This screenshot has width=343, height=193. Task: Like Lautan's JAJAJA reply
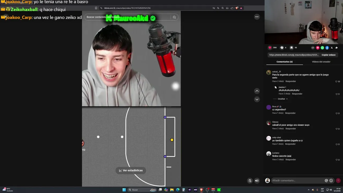(337, 94)
